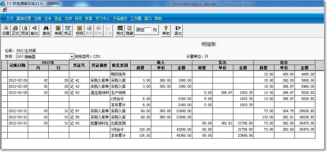Click the 设置 (Settings) toolbar icon
The image size is (327, 152).
6,30
